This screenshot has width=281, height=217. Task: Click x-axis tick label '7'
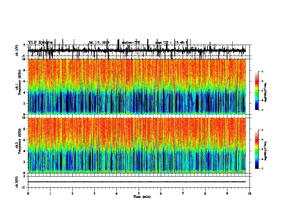(x=183, y=194)
